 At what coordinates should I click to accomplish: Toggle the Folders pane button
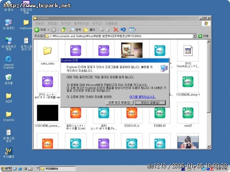(89, 30)
